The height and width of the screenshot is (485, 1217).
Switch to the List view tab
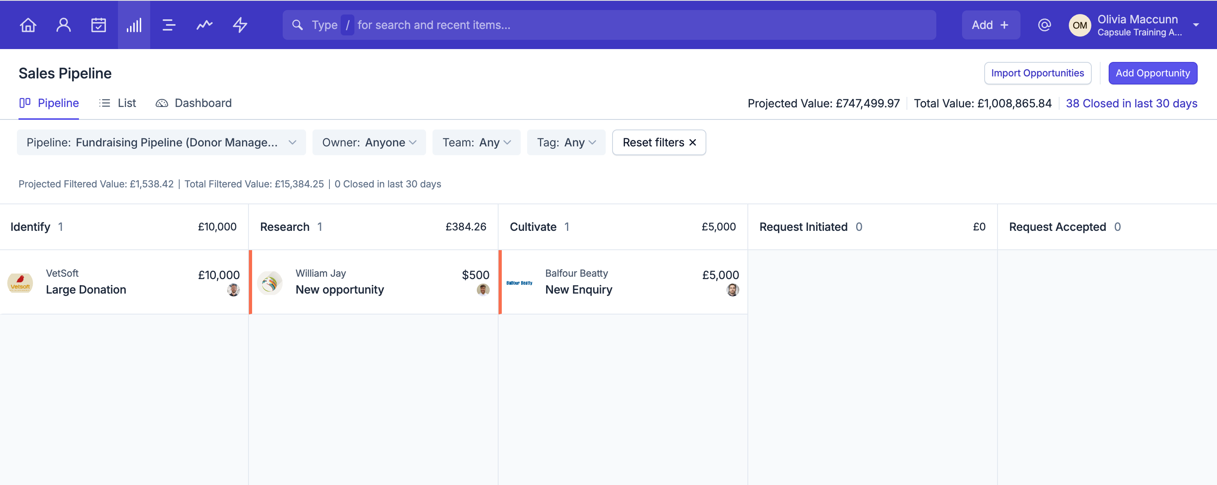(x=118, y=103)
